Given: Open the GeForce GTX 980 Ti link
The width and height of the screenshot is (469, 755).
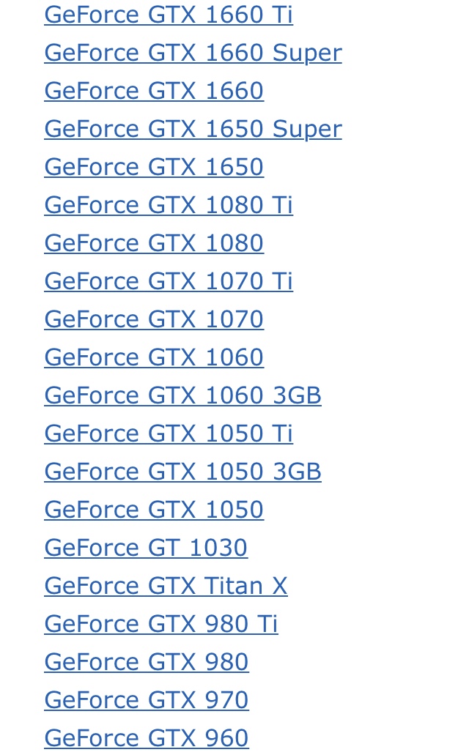Looking at the screenshot, I should point(161,623).
